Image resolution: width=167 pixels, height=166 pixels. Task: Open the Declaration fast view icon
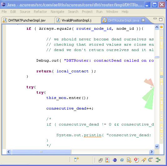[129, 160]
